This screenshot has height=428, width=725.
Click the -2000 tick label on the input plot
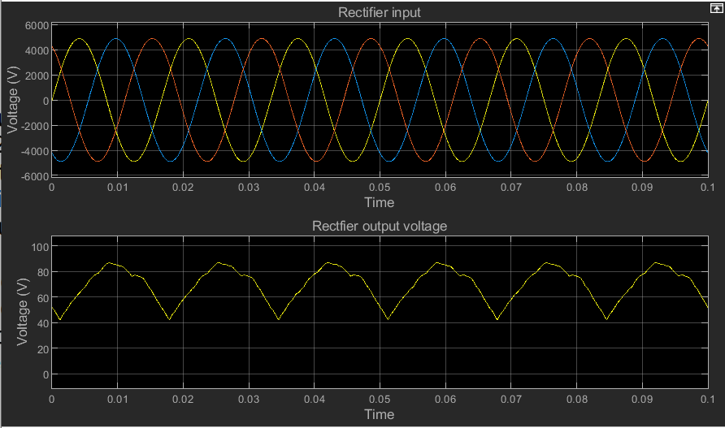point(35,126)
